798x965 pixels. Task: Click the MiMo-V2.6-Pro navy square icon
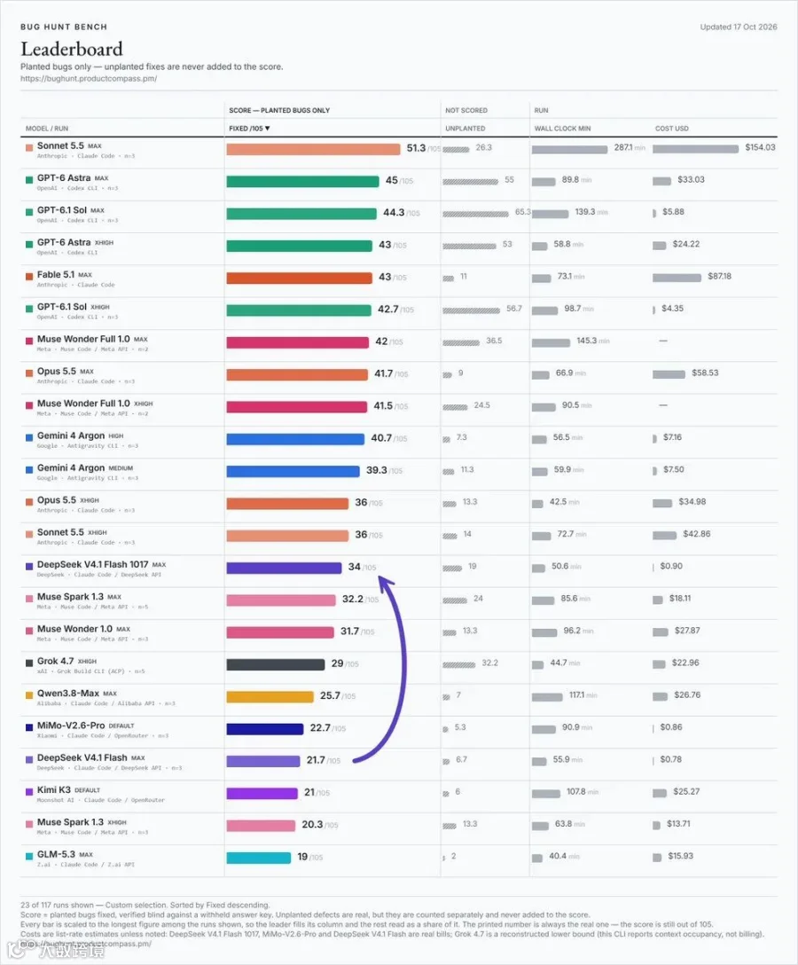tap(29, 727)
